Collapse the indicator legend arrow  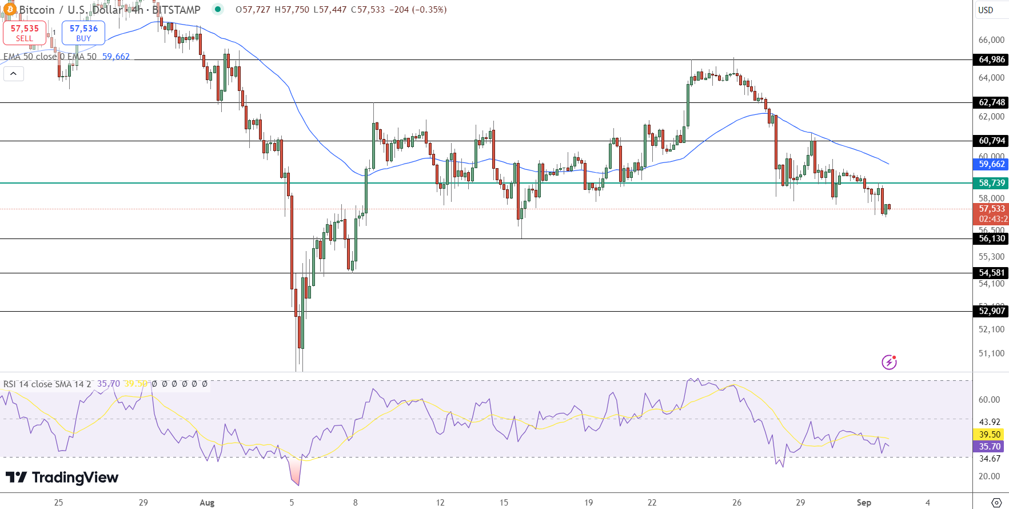(14, 73)
